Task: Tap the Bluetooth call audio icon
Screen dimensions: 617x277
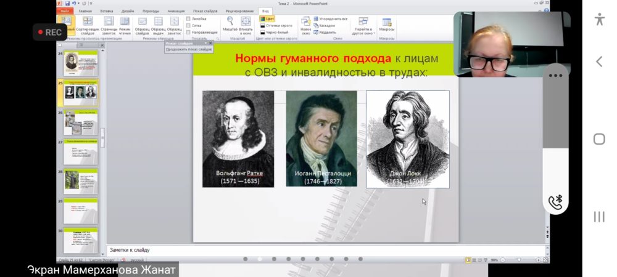Action: pyautogui.click(x=555, y=203)
